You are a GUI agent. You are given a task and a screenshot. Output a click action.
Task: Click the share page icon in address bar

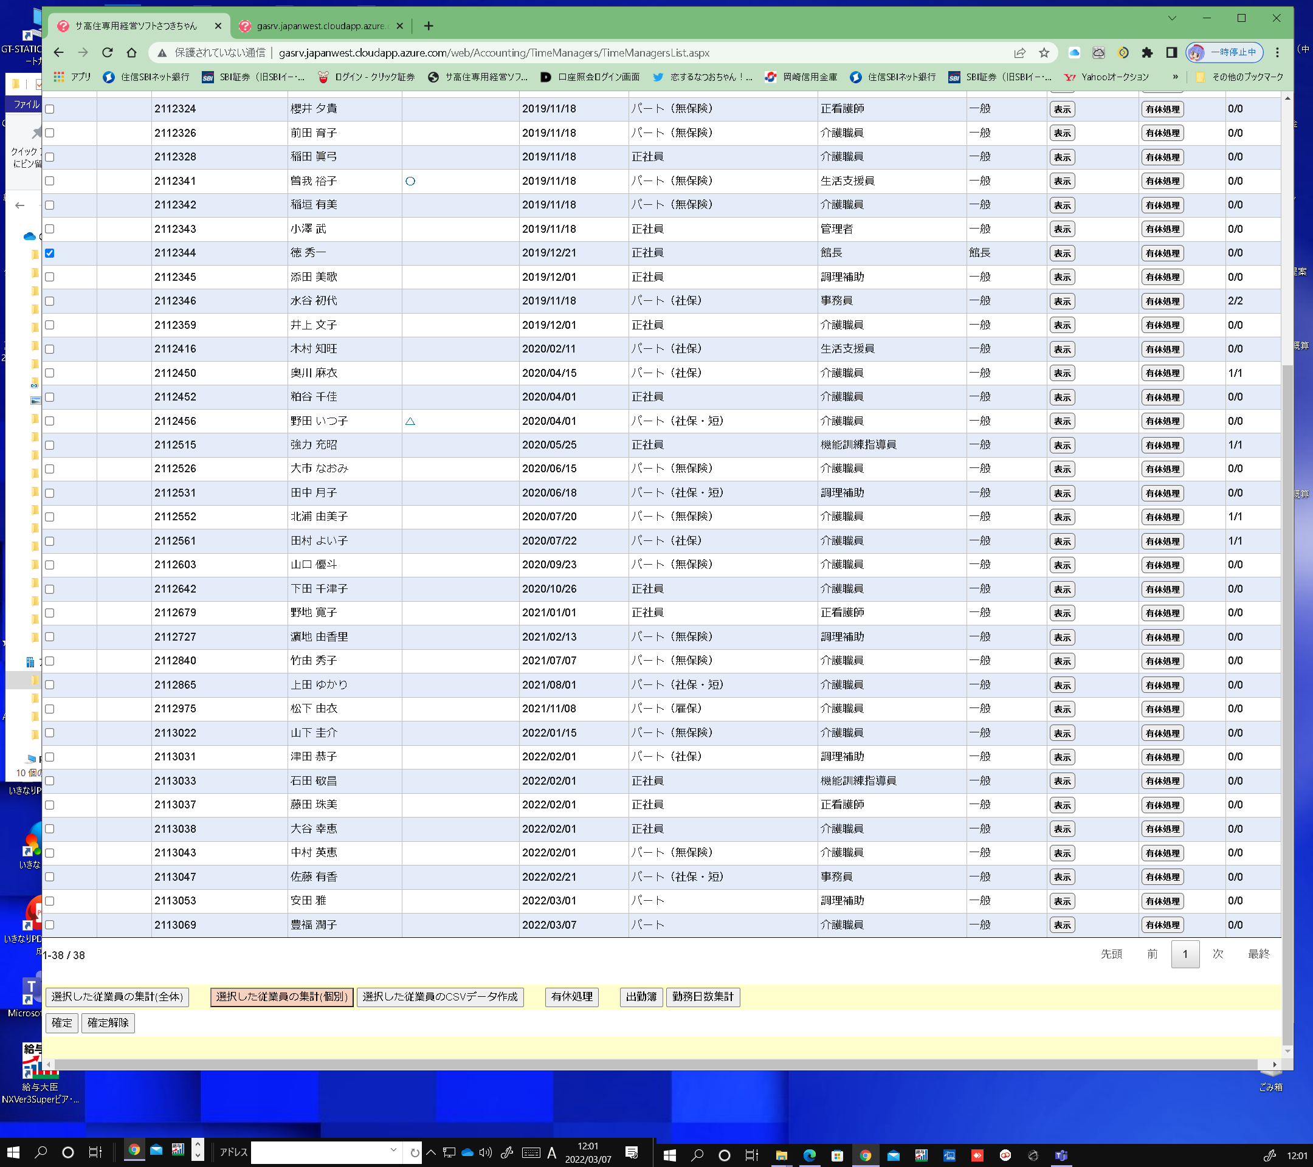click(x=1019, y=53)
